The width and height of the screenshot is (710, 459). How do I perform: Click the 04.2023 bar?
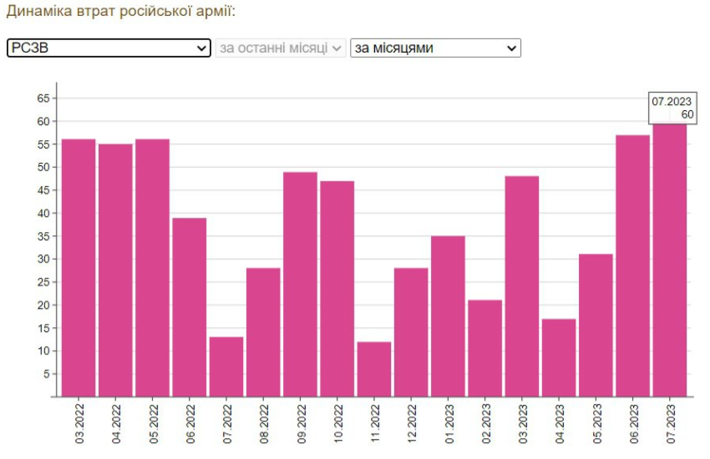(559, 358)
